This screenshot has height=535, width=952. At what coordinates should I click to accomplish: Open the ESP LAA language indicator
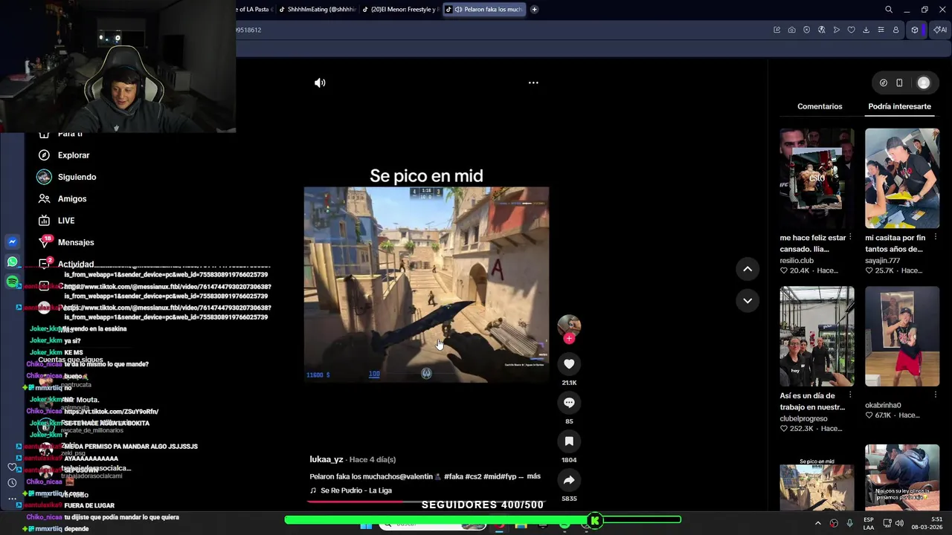869,523
